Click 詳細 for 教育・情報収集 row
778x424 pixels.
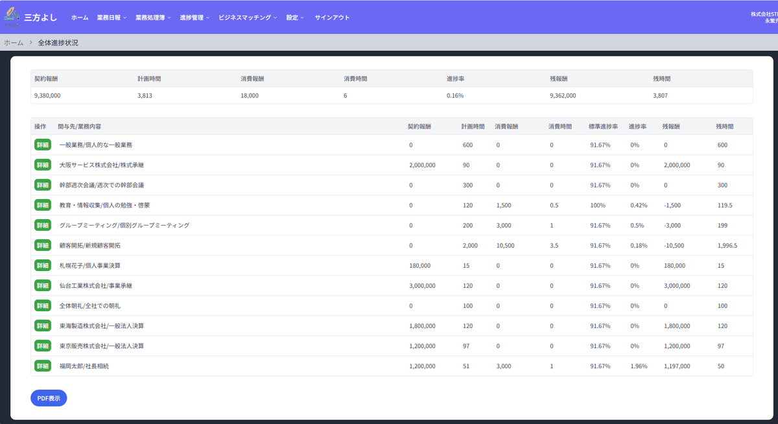[43, 206]
